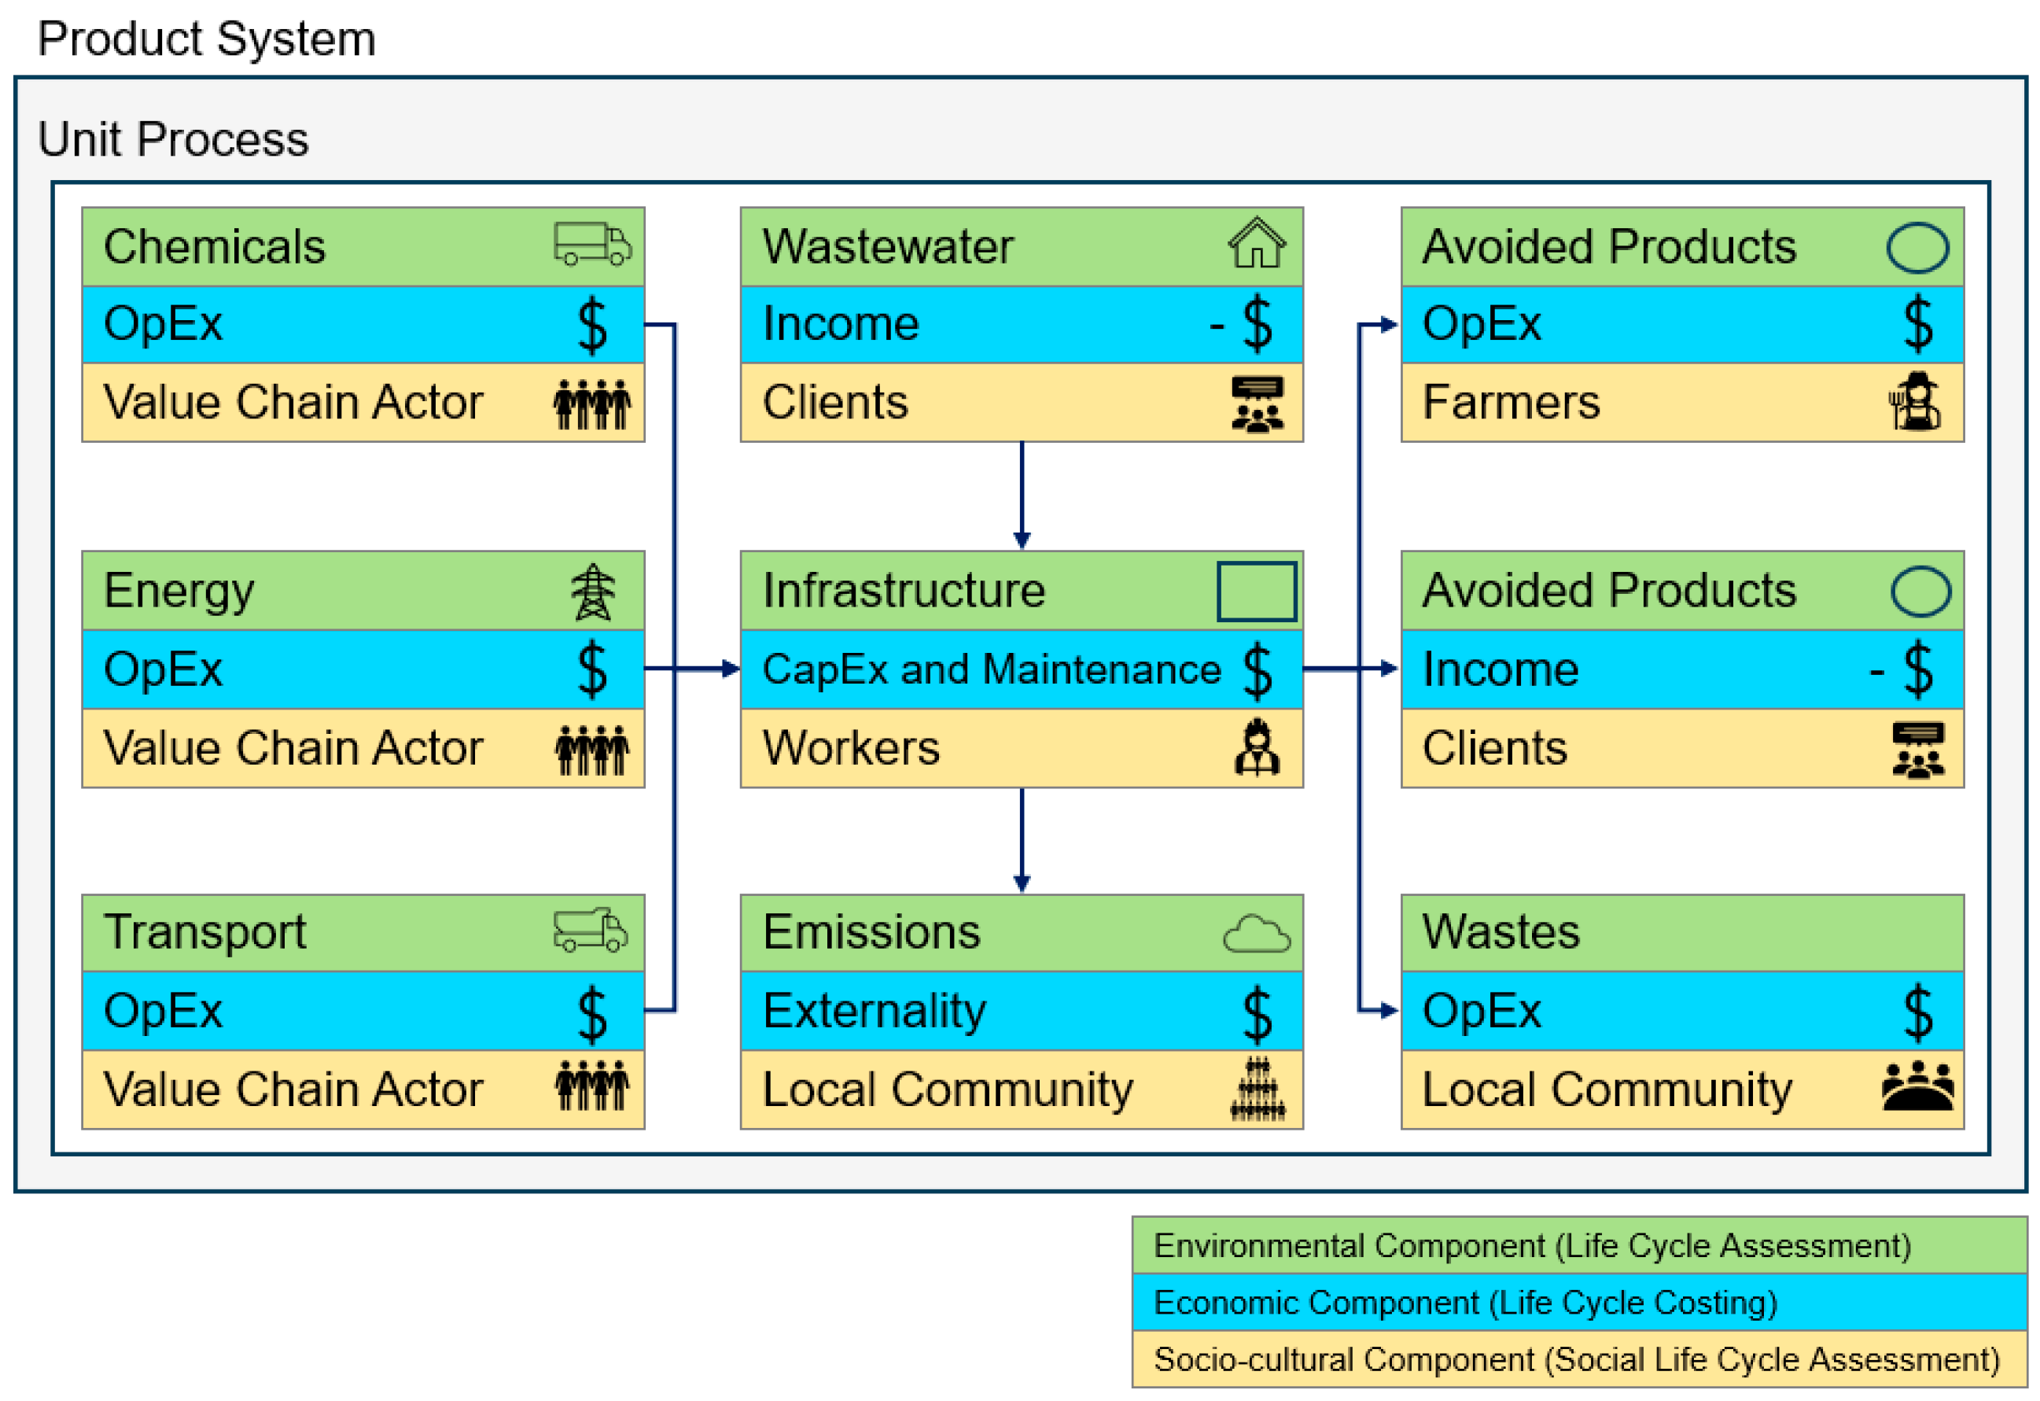Image resolution: width=2040 pixels, height=1401 pixels.
Task: Click the farmer icon in Farmers row
Action: (x=1916, y=402)
